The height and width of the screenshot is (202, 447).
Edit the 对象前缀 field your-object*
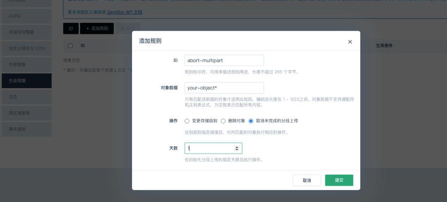point(224,88)
